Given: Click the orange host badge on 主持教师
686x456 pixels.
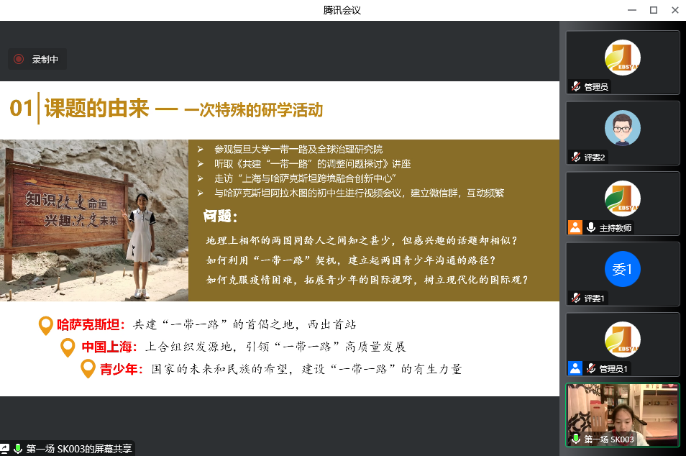Looking at the screenshot, I should tap(575, 227).
